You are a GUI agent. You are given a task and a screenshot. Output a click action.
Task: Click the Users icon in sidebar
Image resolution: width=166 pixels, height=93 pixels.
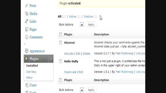pos(27,85)
